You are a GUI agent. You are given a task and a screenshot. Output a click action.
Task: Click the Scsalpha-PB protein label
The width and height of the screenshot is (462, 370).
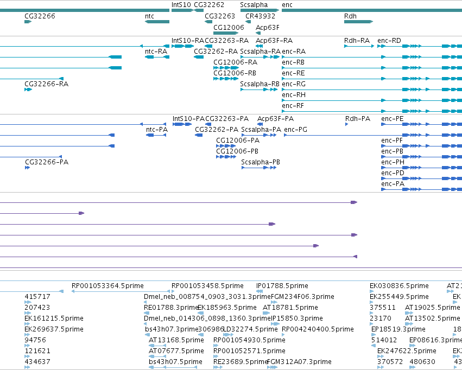pyautogui.click(x=261, y=162)
